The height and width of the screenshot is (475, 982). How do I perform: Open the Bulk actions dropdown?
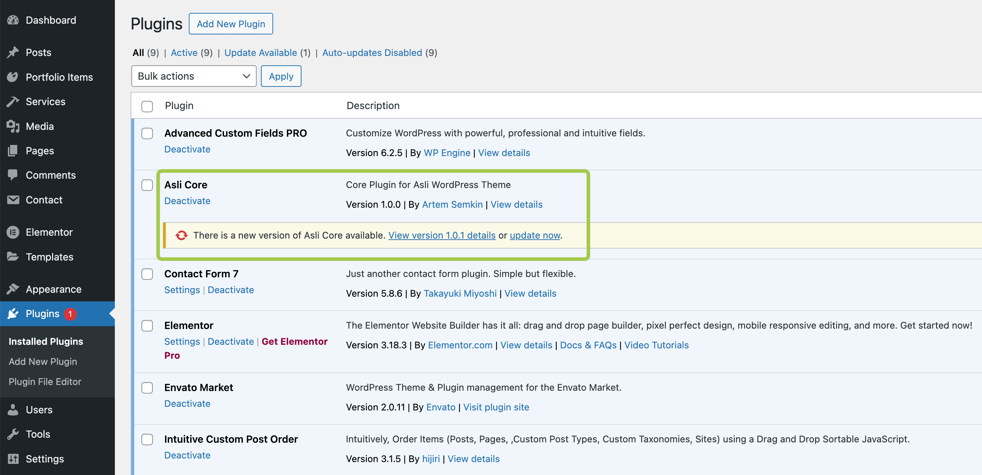[x=194, y=76]
